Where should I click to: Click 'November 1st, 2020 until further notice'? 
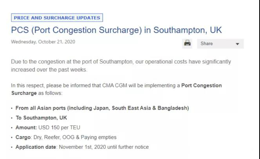(x=104, y=147)
